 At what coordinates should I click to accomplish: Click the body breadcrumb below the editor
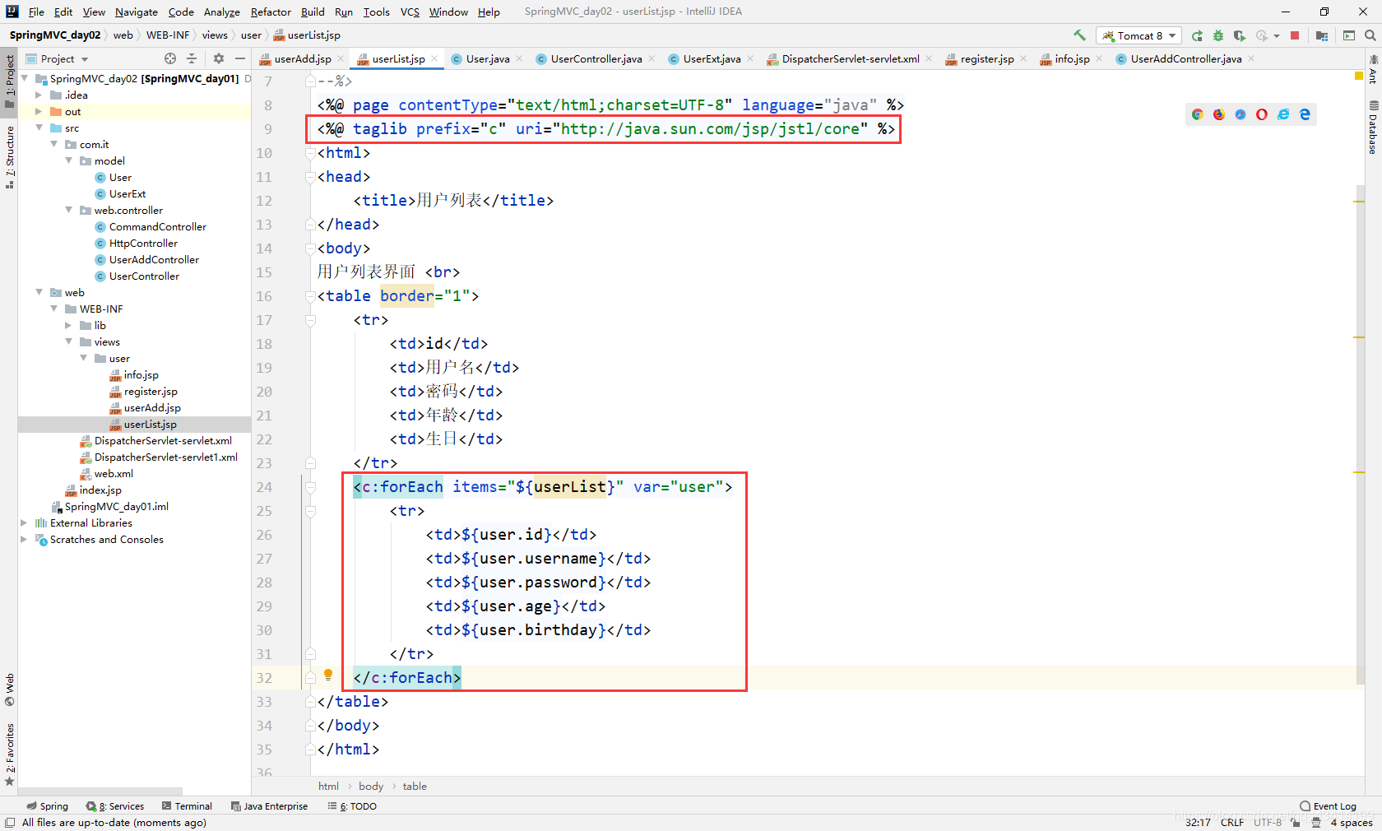[371, 787]
